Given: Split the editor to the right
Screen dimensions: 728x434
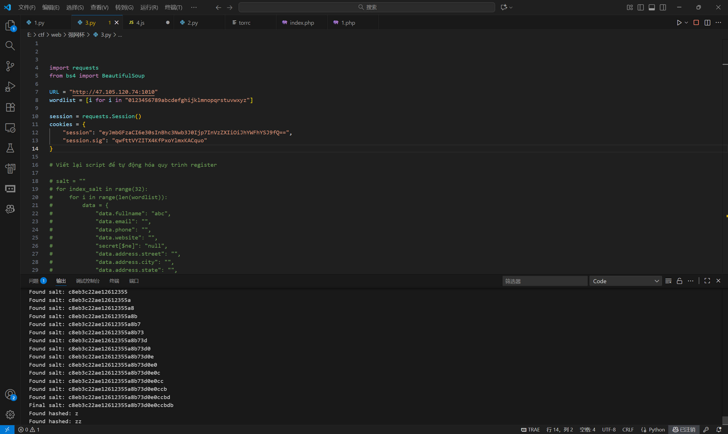Looking at the screenshot, I should click(x=707, y=22).
